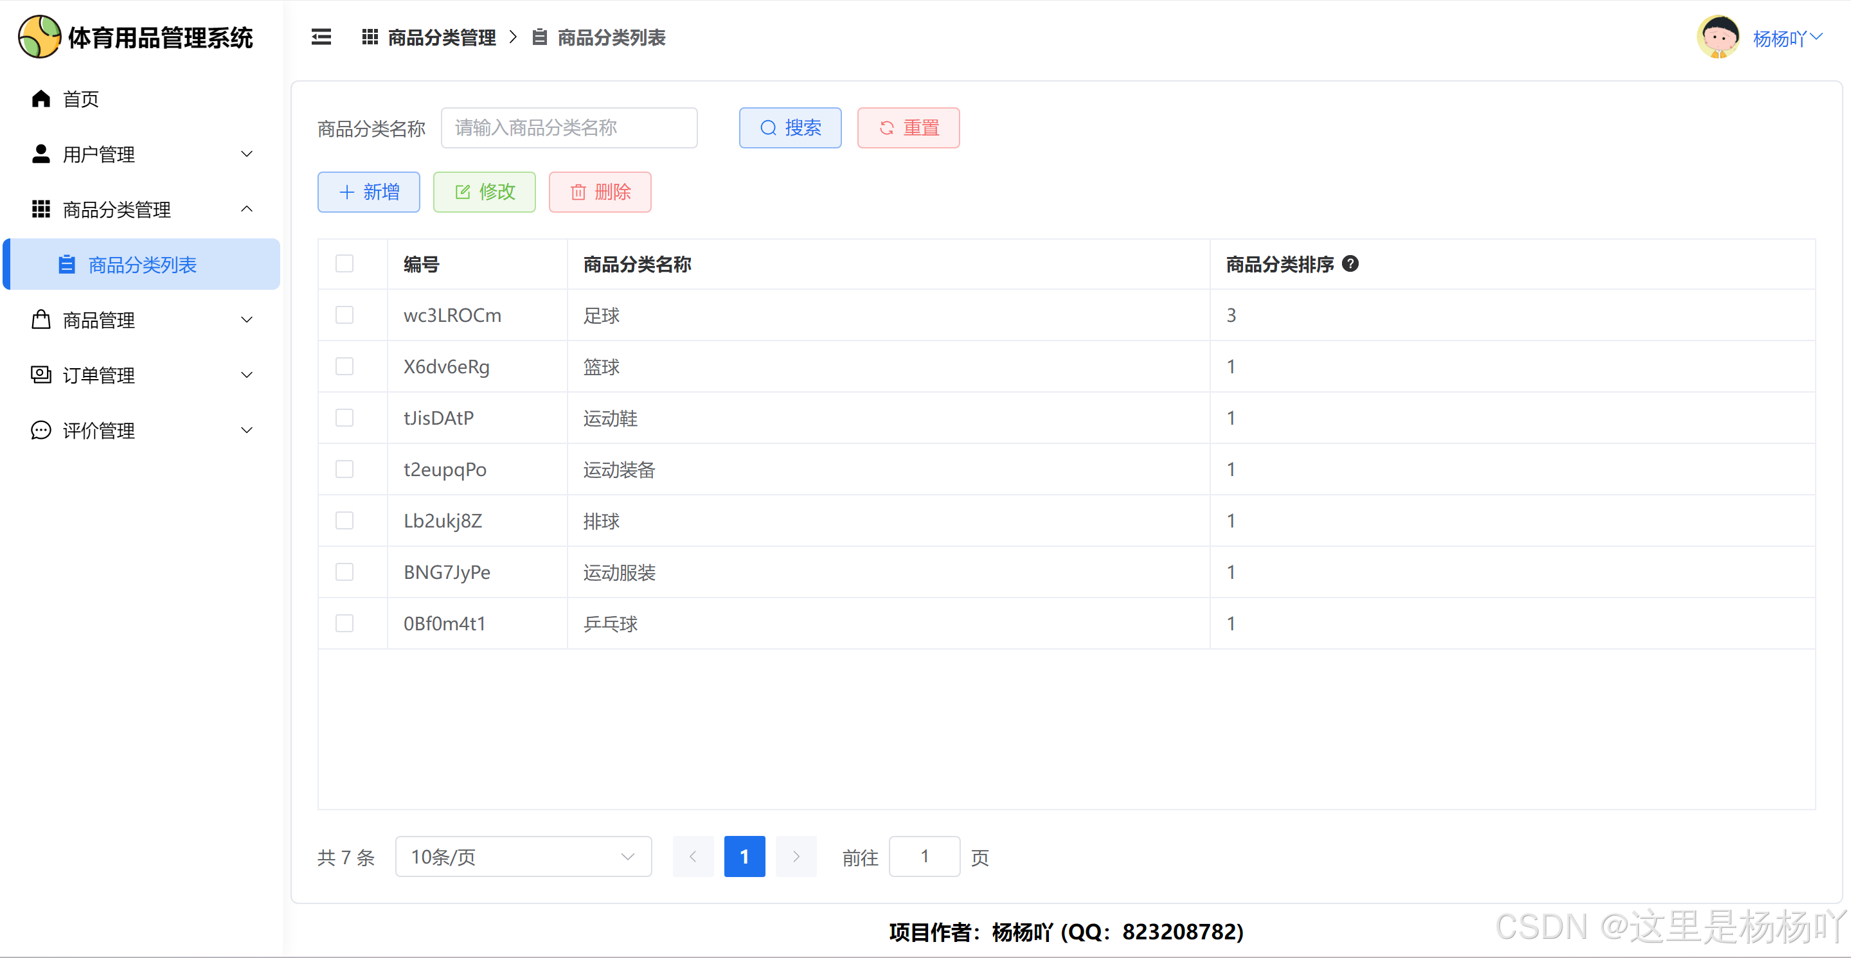Click the clipboard icon in 商品分类列表 sidebar item
Viewport: 1851px width, 958px height.
(67, 264)
